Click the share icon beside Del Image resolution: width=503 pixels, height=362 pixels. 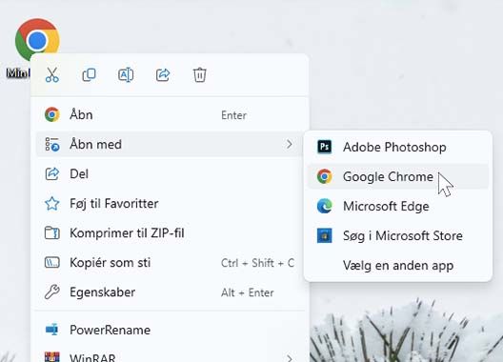pyautogui.click(x=52, y=173)
